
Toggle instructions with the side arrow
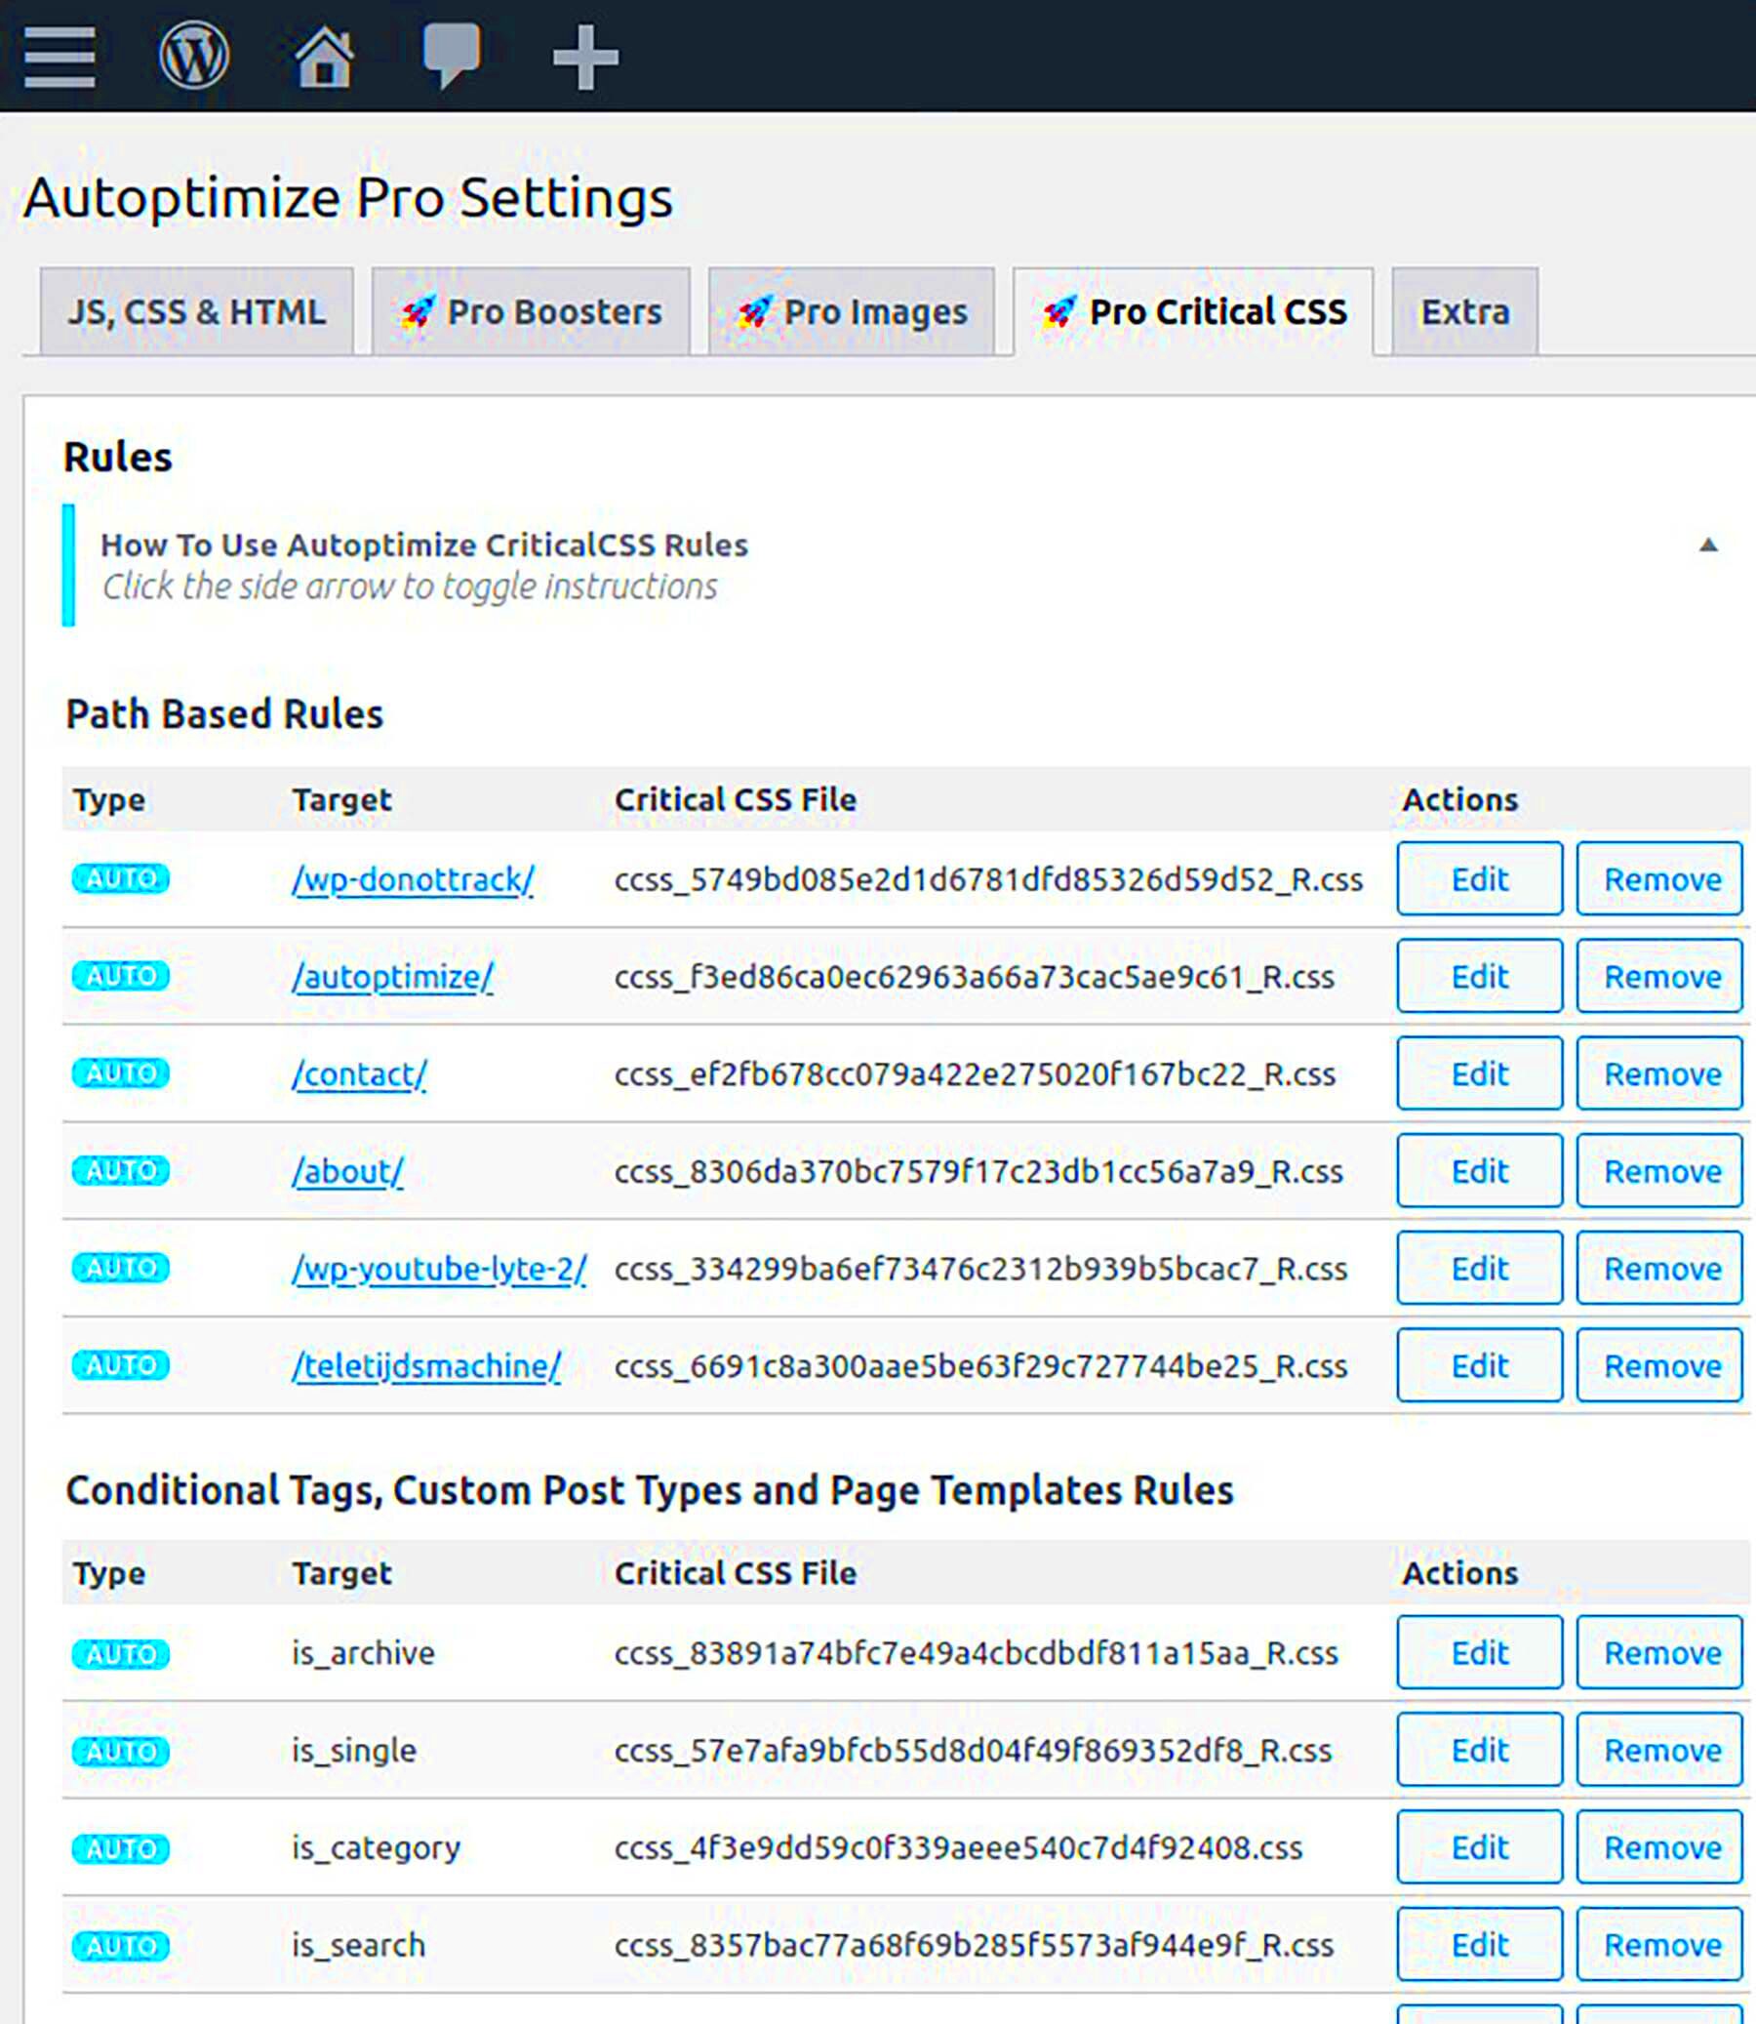pyautogui.click(x=1708, y=545)
